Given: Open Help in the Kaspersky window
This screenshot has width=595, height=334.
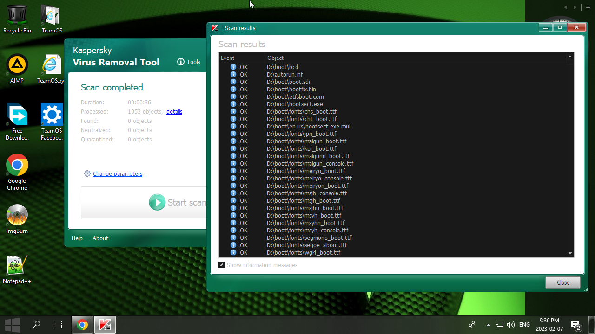Looking at the screenshot, I should (77, 238).
